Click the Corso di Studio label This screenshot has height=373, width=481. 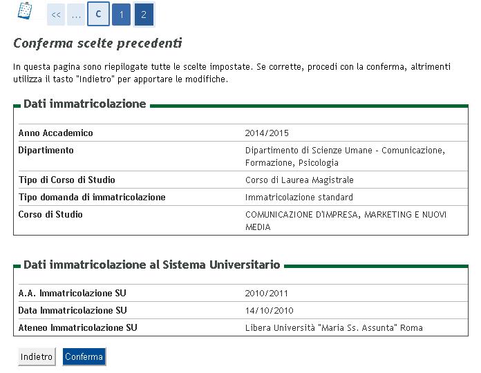(x=50, y=214)
